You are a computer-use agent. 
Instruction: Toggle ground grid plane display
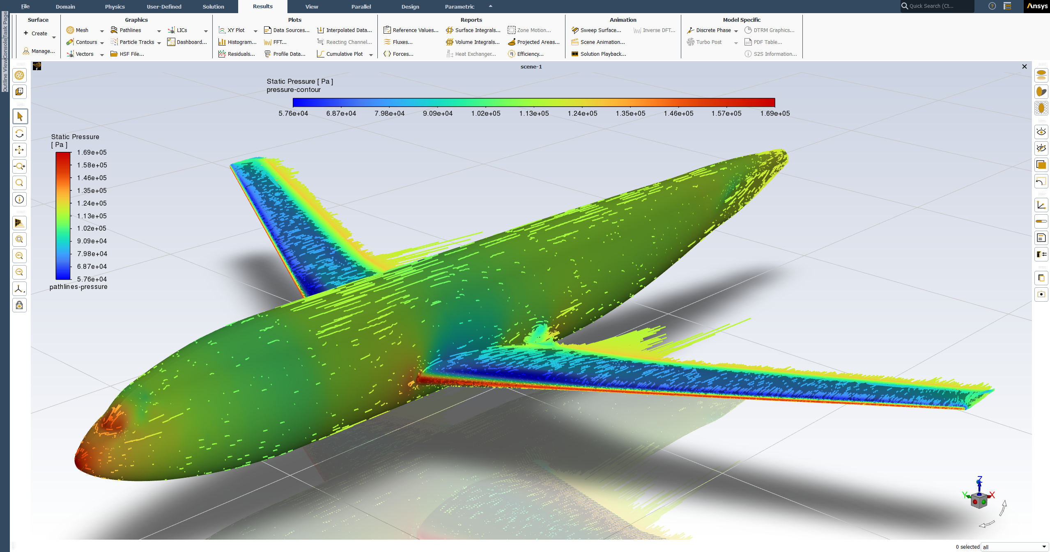coord(1041,108)
